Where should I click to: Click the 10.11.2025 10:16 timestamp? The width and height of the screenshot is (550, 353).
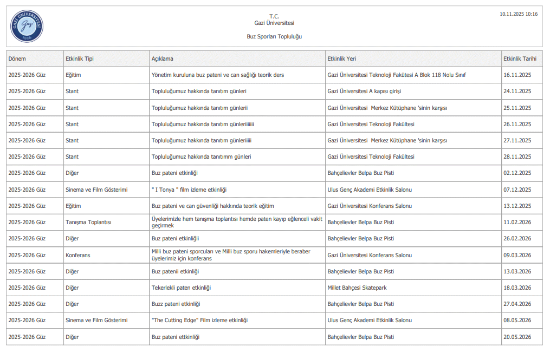point(519,14)
